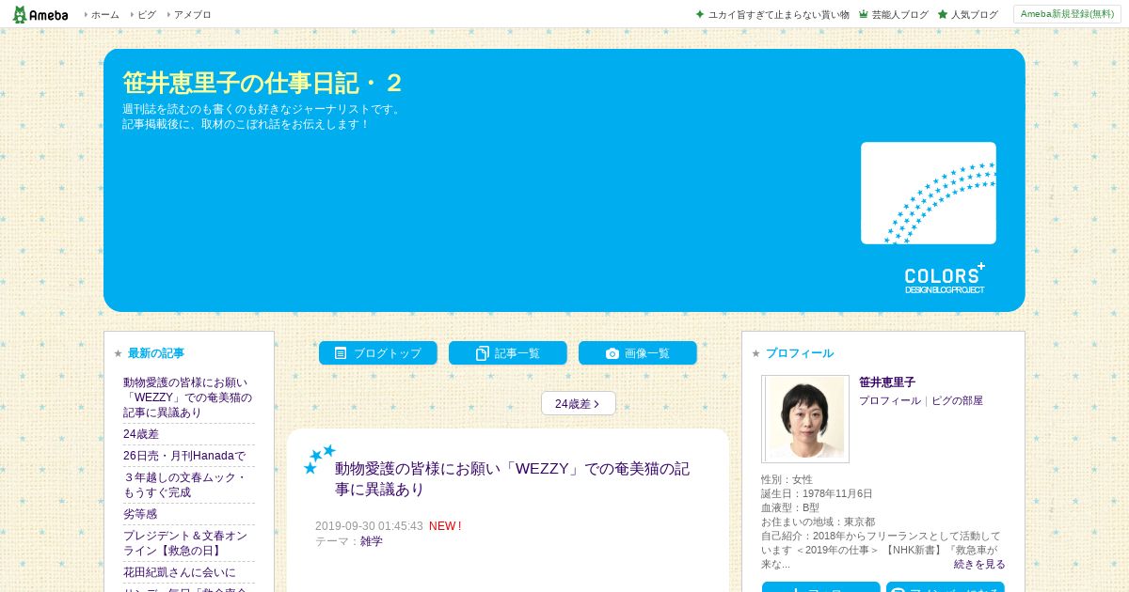The width and height of the screenshot is (1129, 592).
Task: Click the pages icon on 記事一覧
Action: (x=483, y=353)
